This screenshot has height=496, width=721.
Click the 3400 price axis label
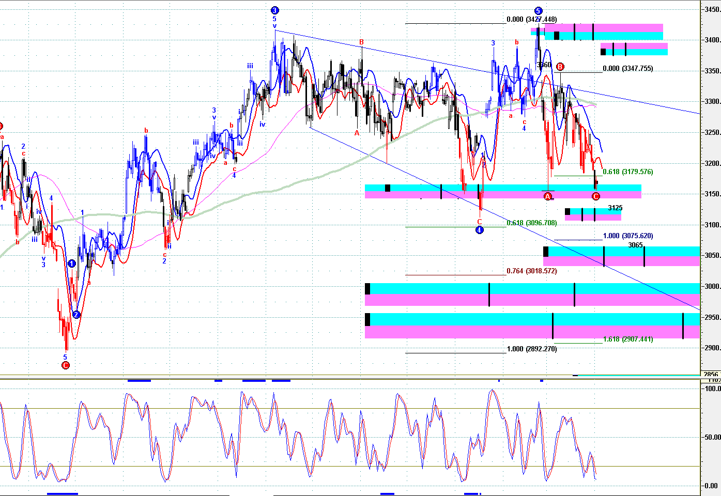[712, 40]
